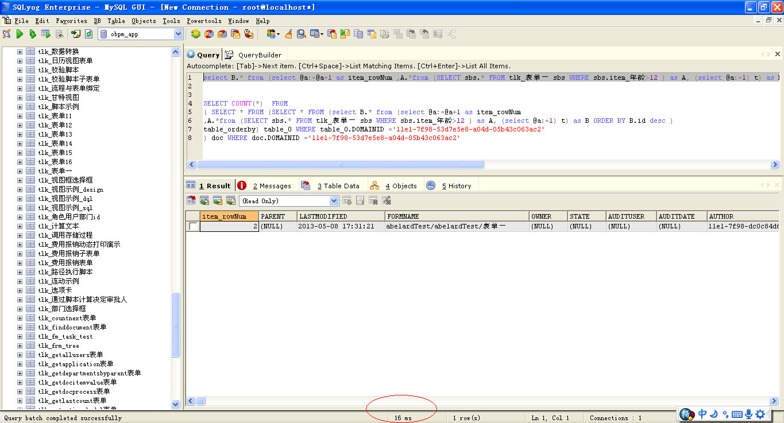Expand the tlk_getallusers表单 tree node
Viewport: 784px width, 423px height.
(20, 355)
